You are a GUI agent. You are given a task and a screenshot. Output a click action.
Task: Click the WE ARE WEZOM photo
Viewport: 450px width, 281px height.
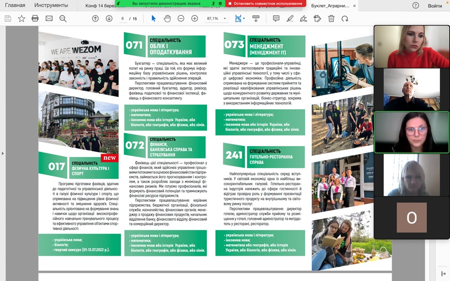pos(78,64)
